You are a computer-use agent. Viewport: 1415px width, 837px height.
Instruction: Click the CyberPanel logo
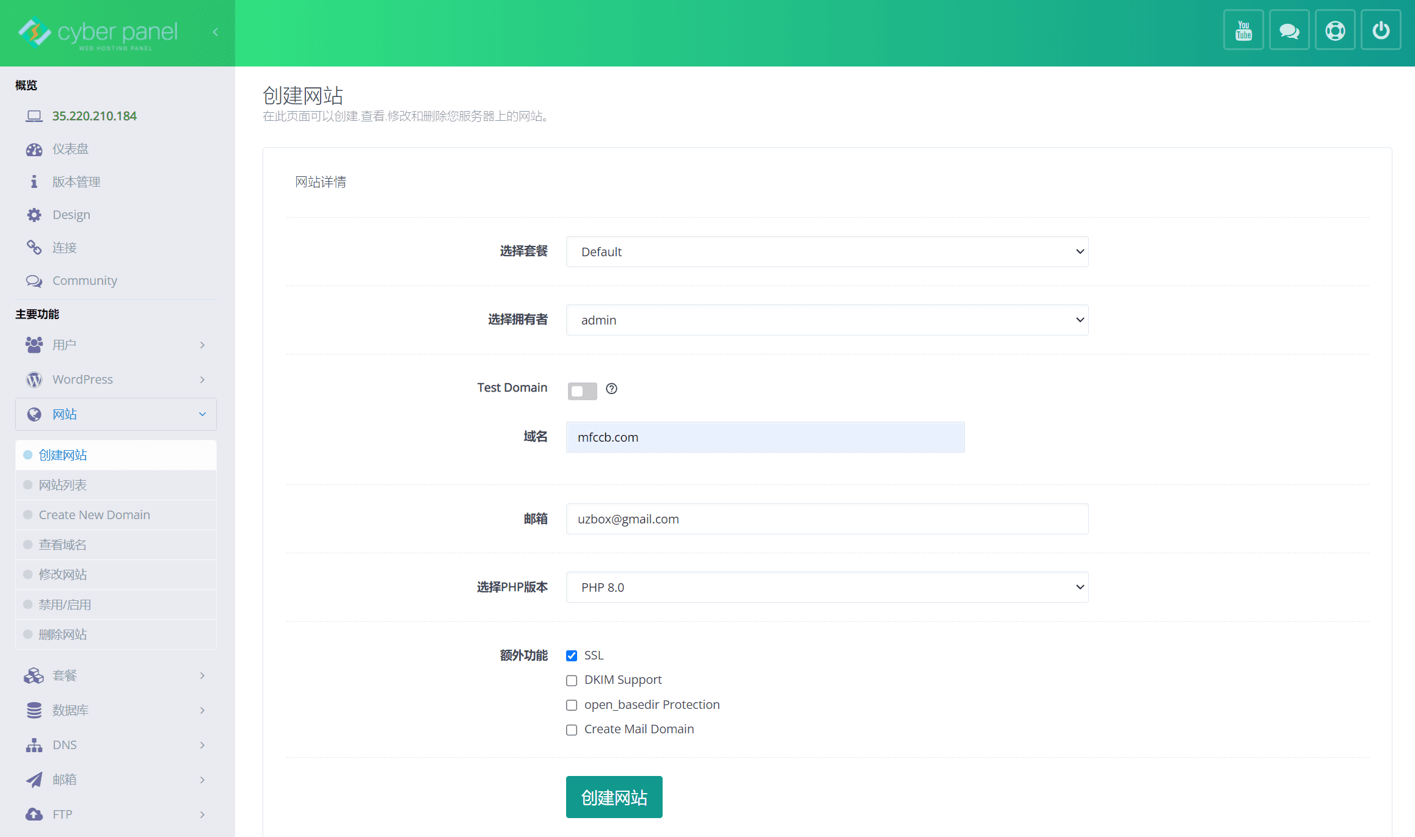[x=98, y=32]
